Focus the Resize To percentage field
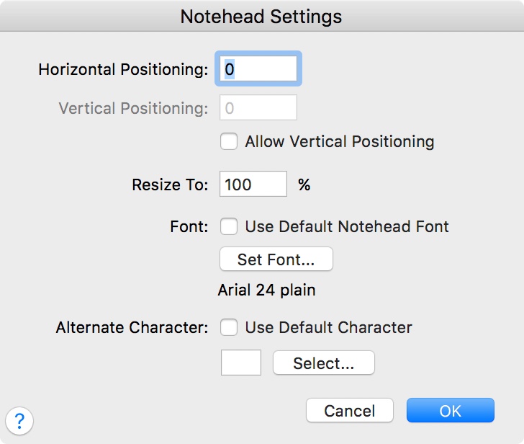The image size is (524, 444). tap(253, 185)
